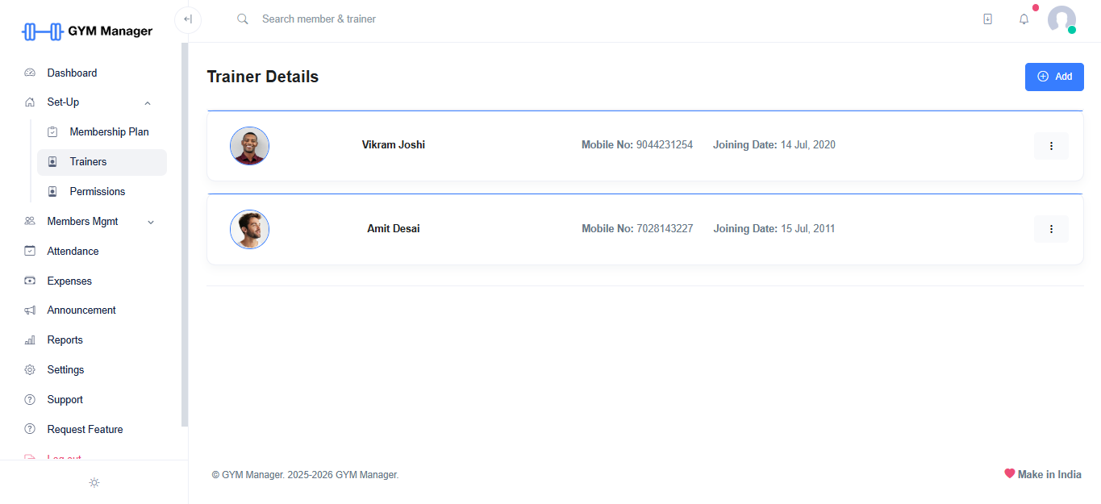Open the Request Feature link
Image resolution: width=1101 pixels, height=504 pixels.
pyautogui.click(x=85, y=430)
